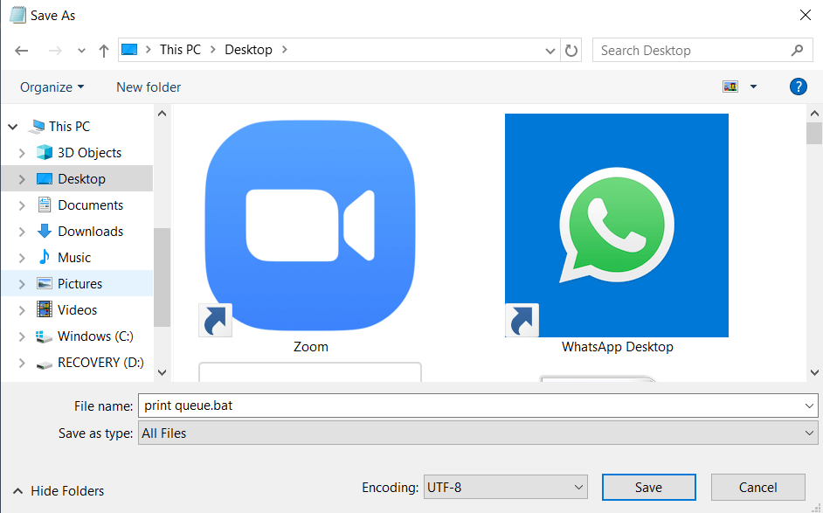This screenshot has width=823, height=513.
Task: Select the Zoom shortcut icon
Action: coord(310,225)
